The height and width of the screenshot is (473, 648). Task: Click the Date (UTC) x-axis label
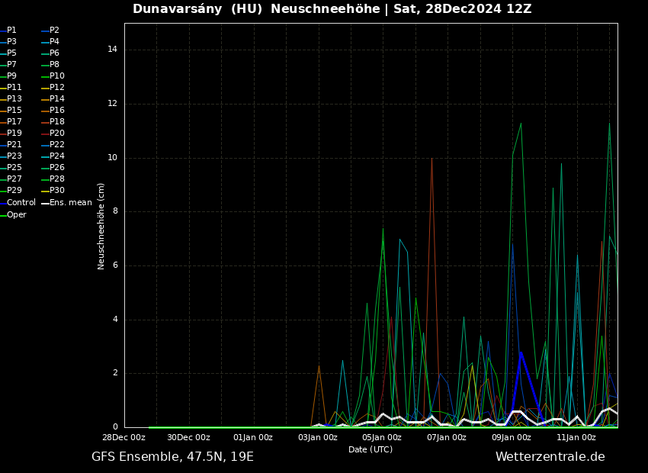371,449
